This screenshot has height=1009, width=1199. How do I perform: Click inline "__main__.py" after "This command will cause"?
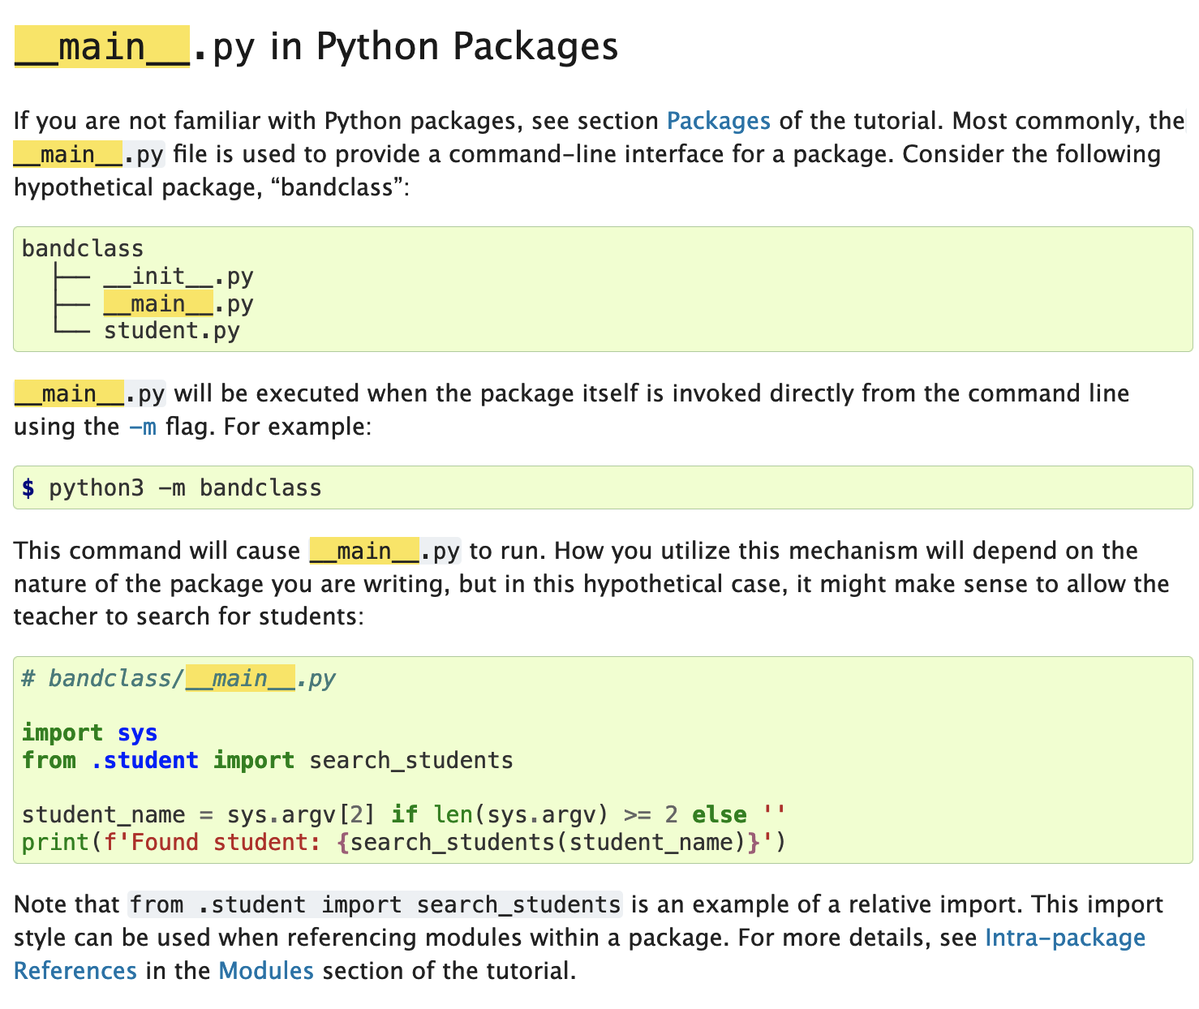click(385, 551)
